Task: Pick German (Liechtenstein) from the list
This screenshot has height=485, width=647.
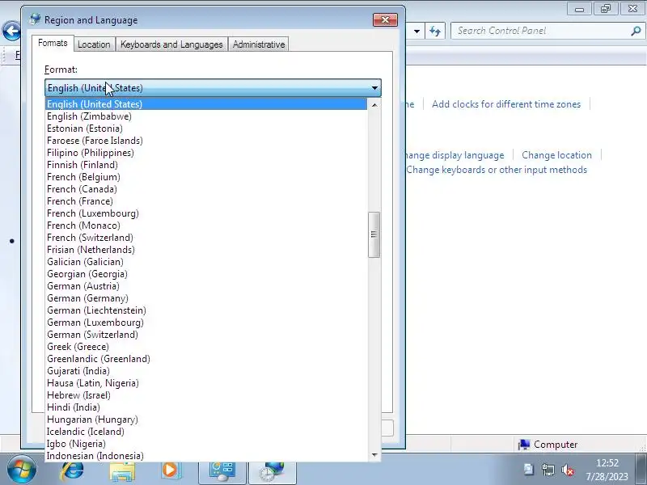Action: tap(205, 310)
